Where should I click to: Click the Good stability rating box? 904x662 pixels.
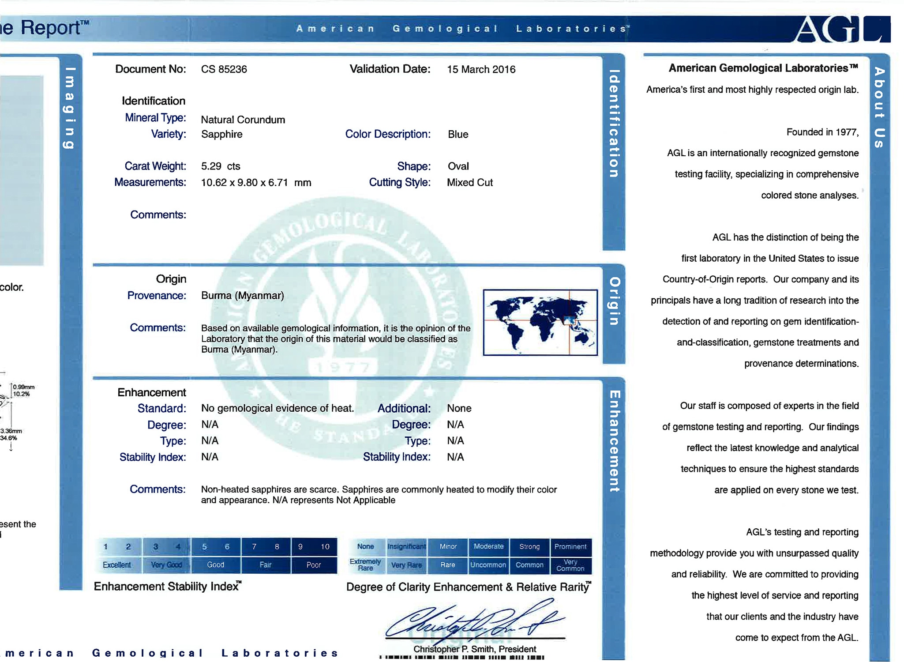click(216, 565)
